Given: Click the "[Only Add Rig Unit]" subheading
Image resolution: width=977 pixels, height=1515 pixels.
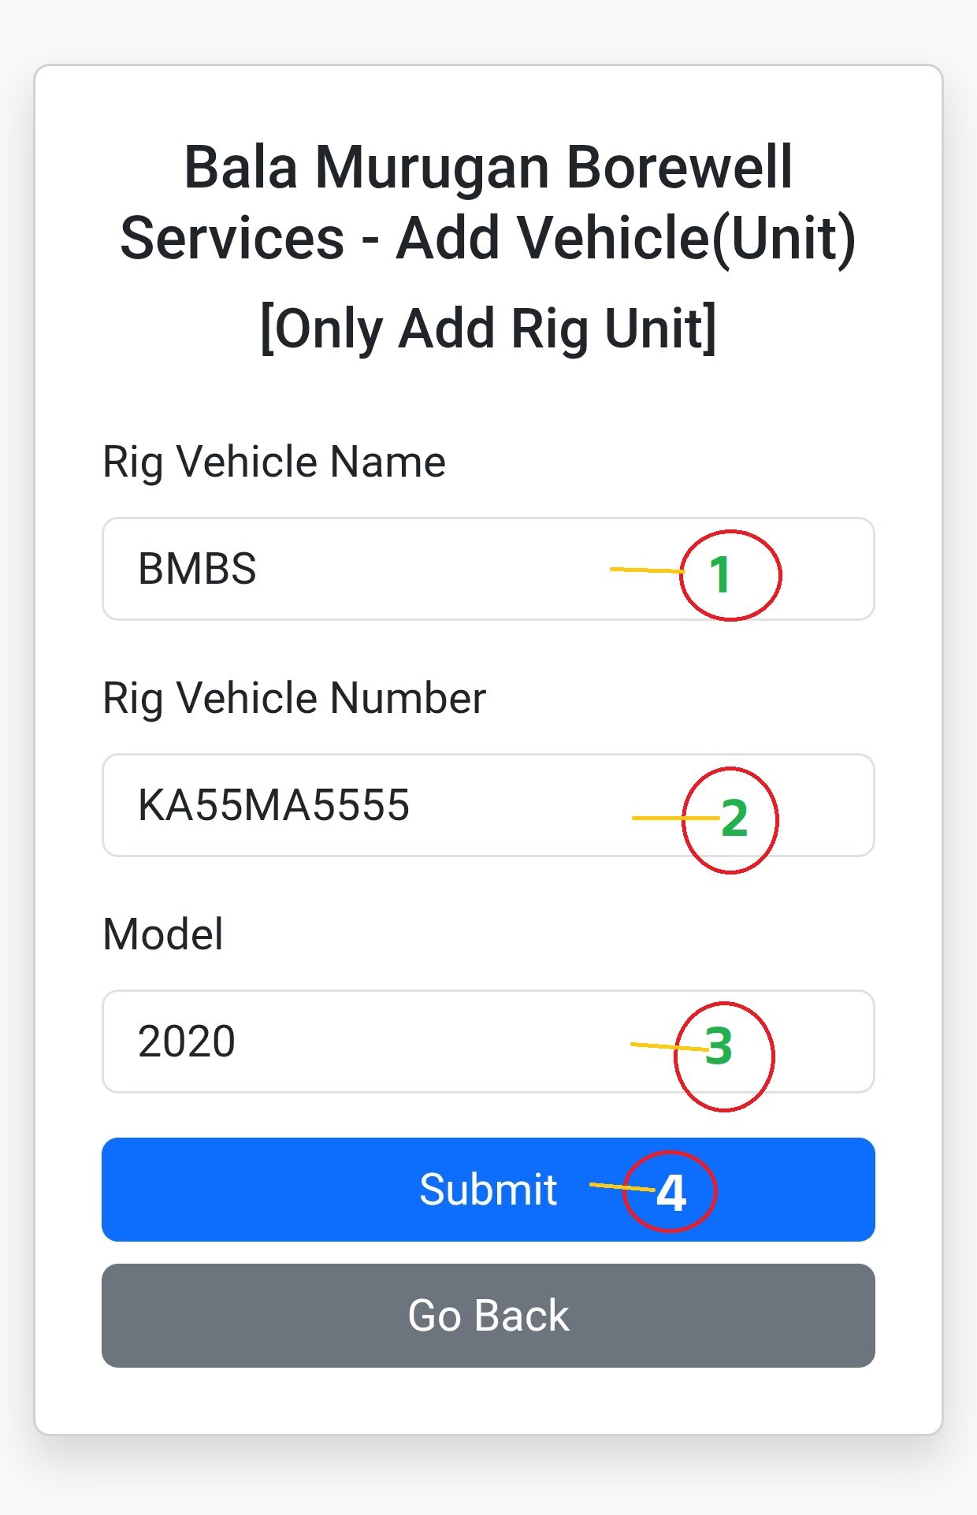Looking at the screenshot, I should pos(488,328).
